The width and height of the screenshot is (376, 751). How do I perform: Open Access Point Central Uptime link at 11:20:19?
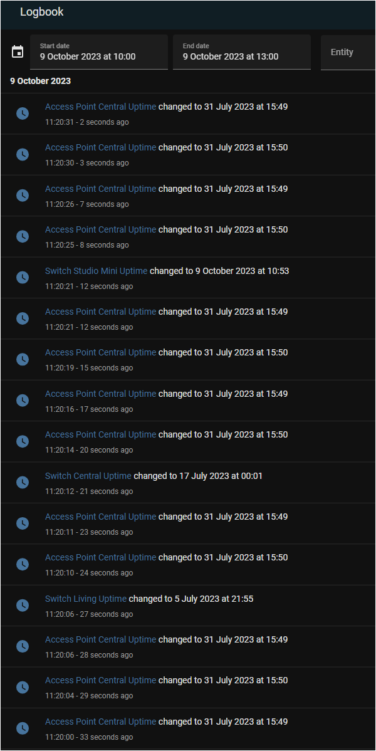click(x=101, y=352)
